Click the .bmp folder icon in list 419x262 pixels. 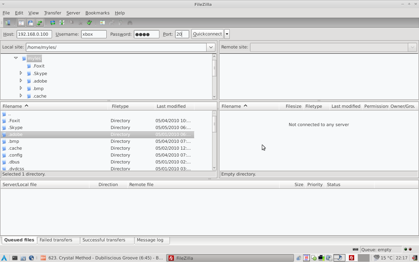coord(4,141)
